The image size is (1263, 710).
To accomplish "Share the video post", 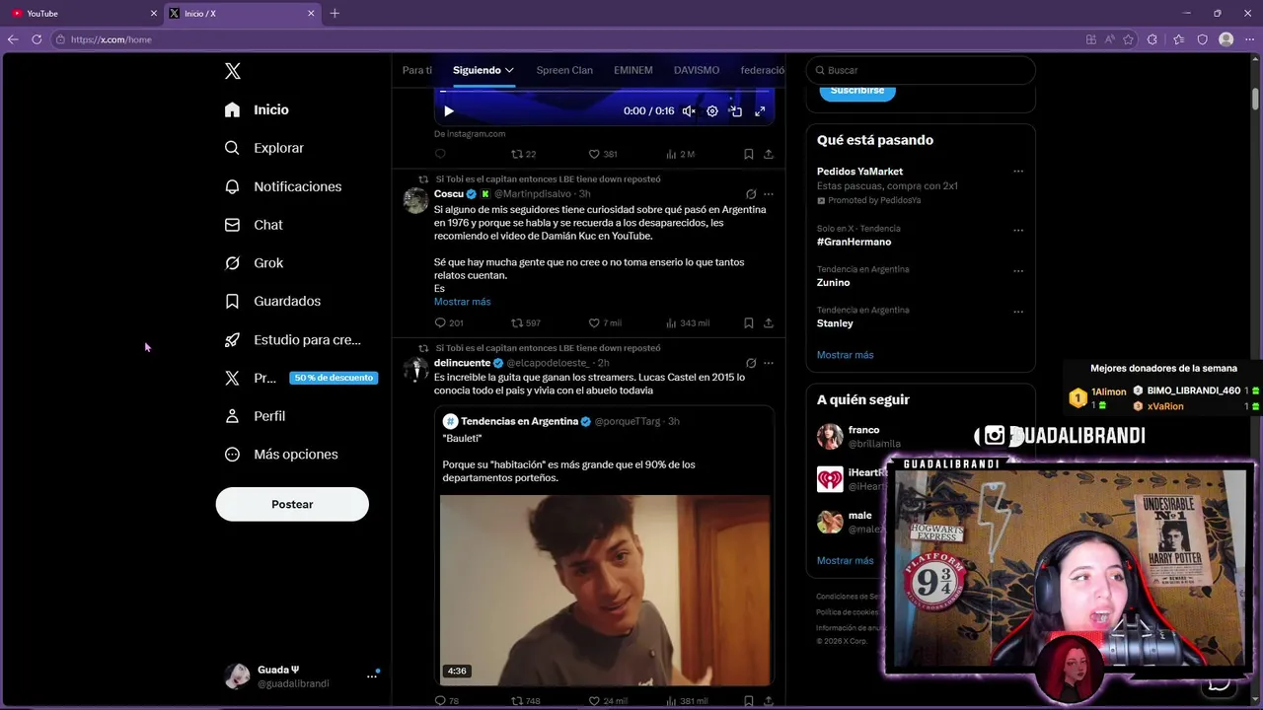I will (769, 154).
